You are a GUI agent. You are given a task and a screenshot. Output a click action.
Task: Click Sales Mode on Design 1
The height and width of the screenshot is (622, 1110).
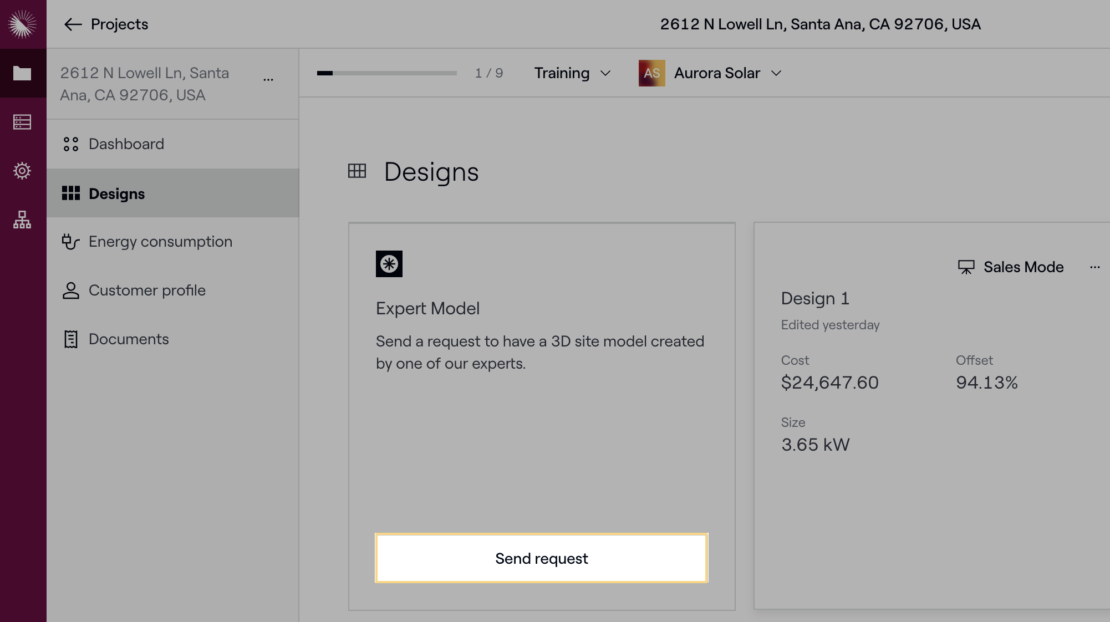pos(1023,267)
